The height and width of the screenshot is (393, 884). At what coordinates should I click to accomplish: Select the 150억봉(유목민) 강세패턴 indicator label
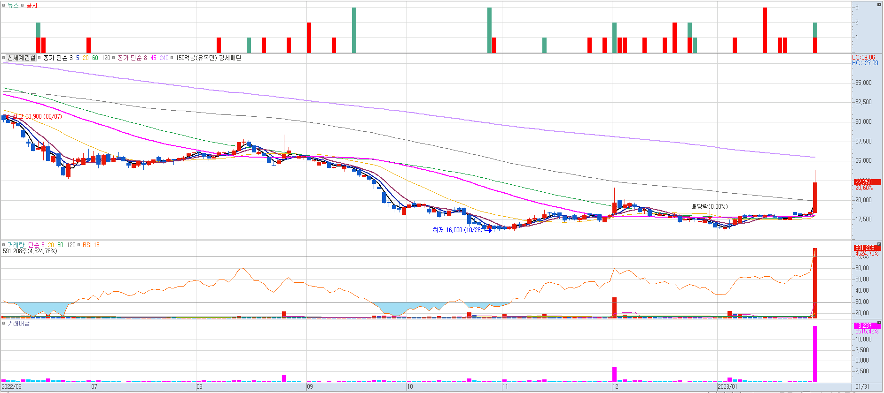click(x=208, y=58)
